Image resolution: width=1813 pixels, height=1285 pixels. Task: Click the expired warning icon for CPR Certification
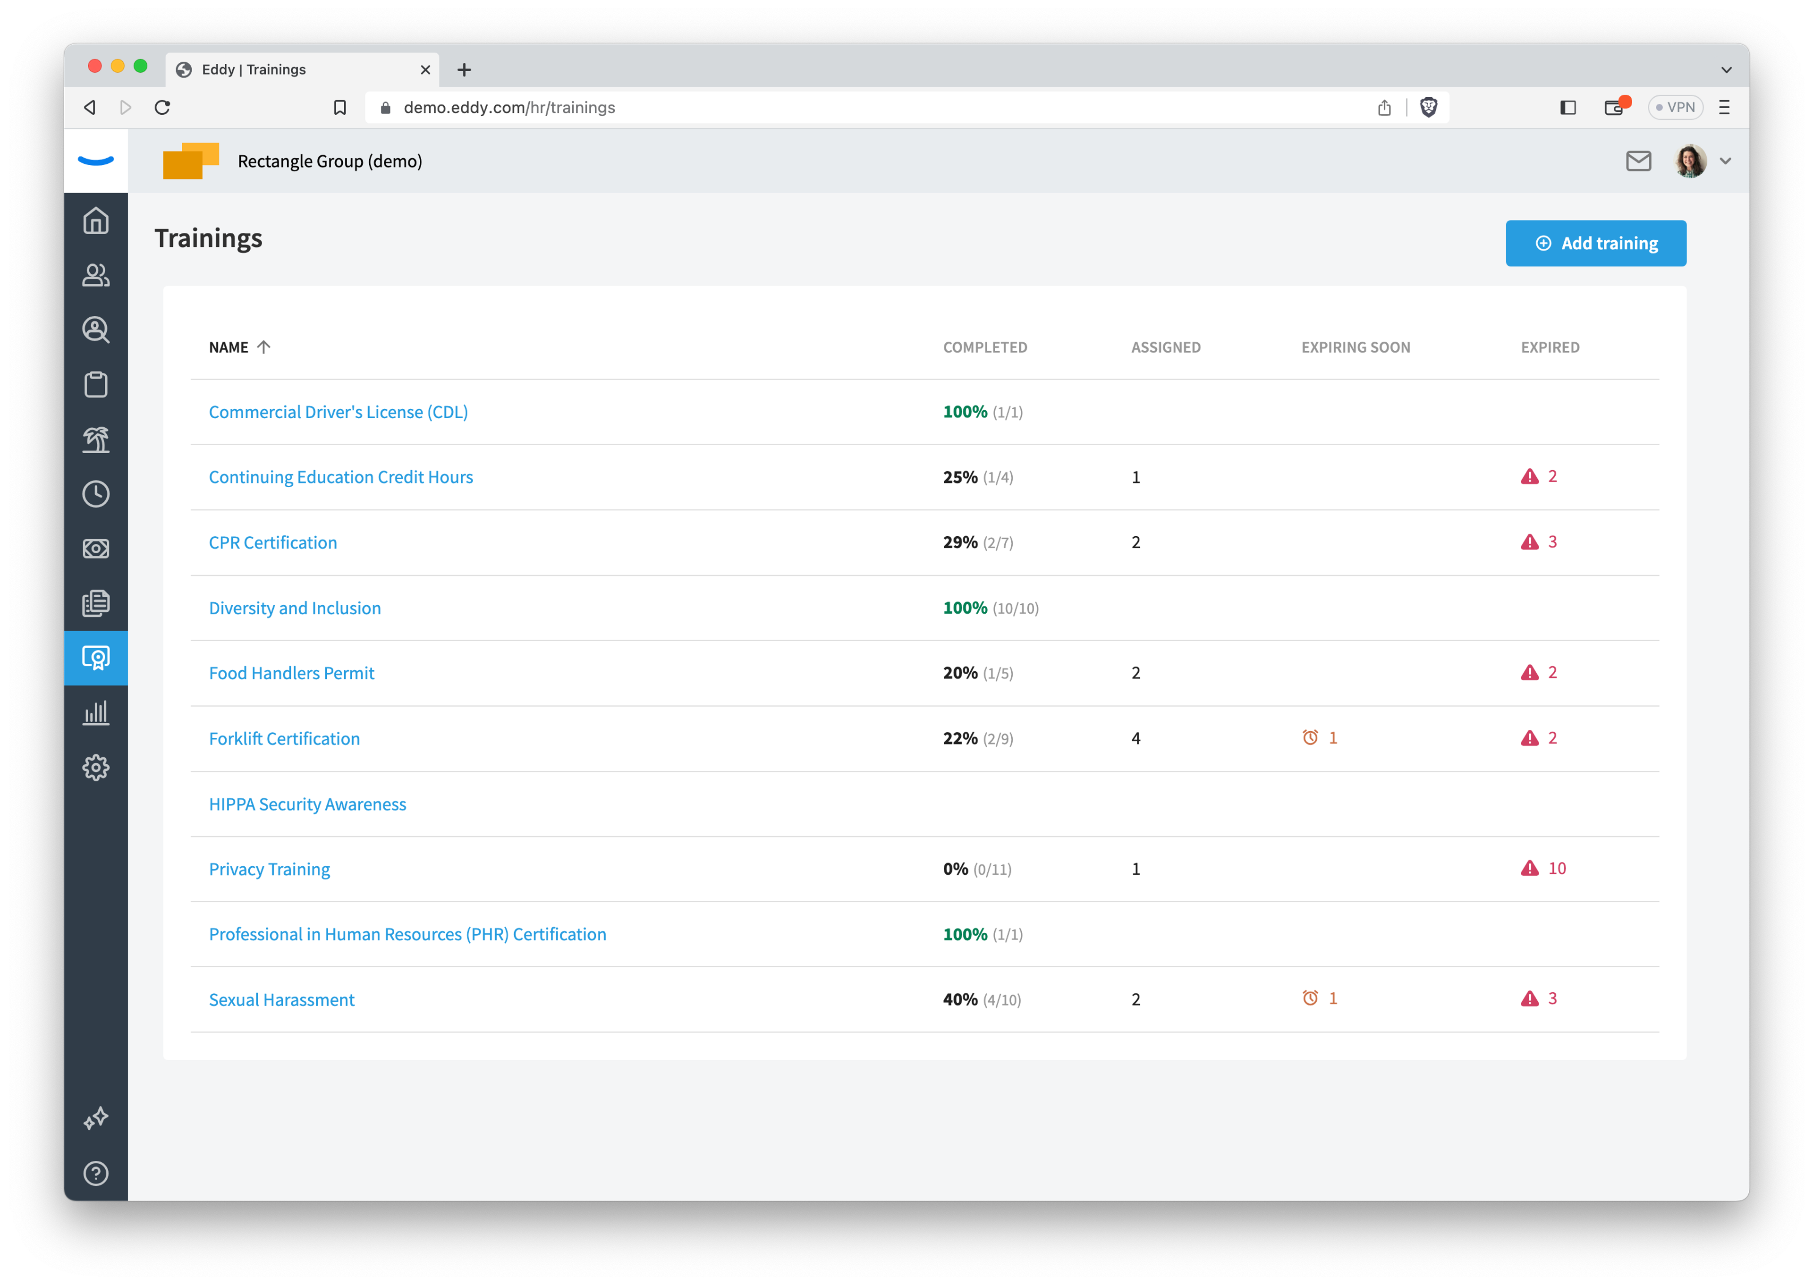[1529, 542]
